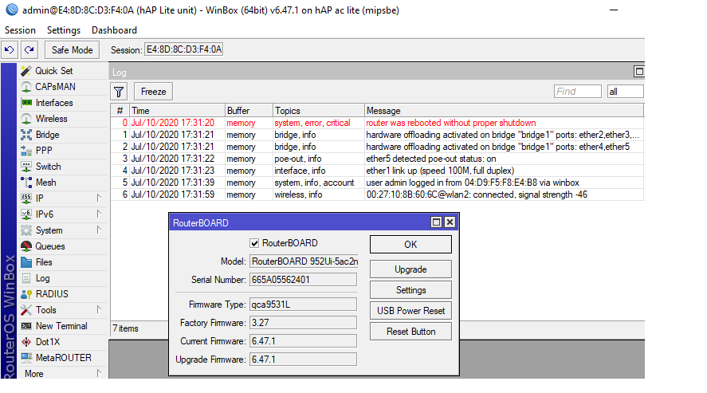
Task: Click the Factory Firmware field
Action: [303, 323]
